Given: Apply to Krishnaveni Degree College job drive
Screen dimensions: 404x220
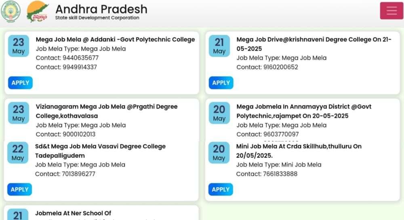Looking at the screenshot, I should point(221,83).
